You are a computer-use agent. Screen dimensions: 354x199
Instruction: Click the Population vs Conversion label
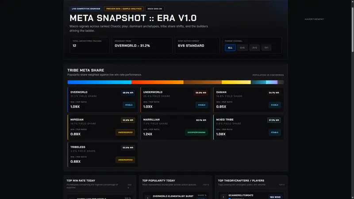(x=268, y=75)
